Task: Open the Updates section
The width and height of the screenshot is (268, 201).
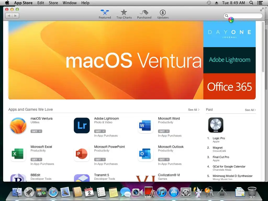Action: [163, 14]
